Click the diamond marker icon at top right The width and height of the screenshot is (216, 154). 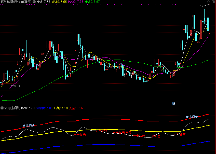click(208, 2)
